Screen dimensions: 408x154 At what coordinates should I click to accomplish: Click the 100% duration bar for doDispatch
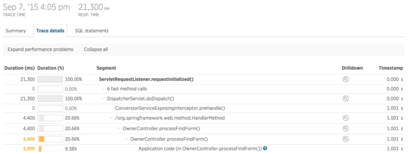[50, 99]
